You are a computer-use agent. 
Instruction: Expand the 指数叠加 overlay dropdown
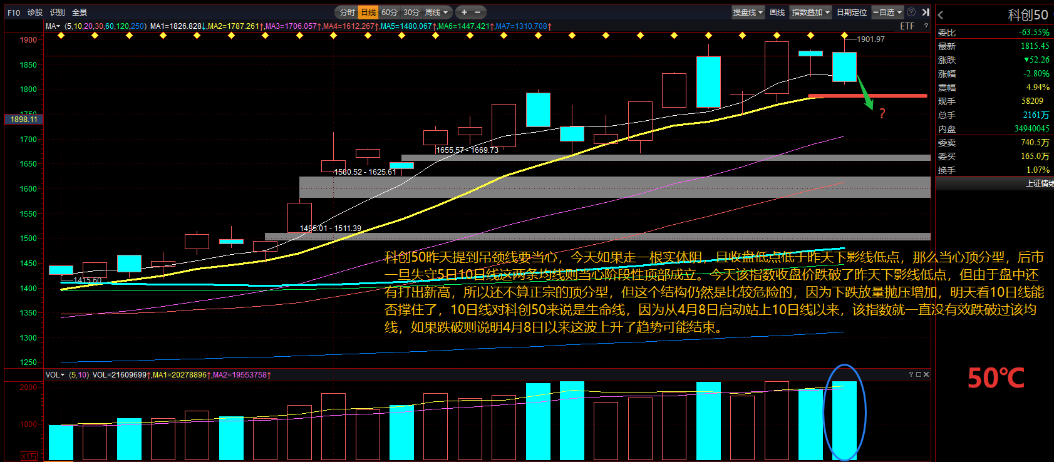click(811, 13)
